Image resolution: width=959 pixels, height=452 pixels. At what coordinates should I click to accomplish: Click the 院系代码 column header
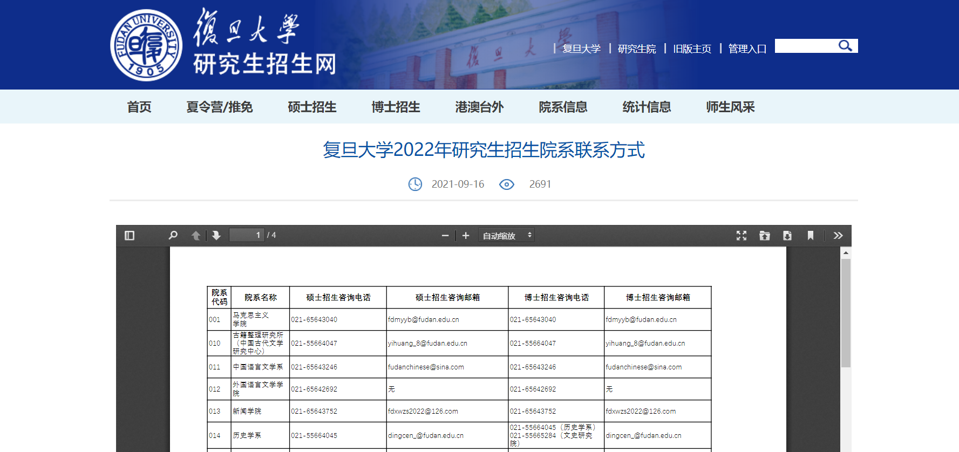pyautogui.click(x=219, y=297)
